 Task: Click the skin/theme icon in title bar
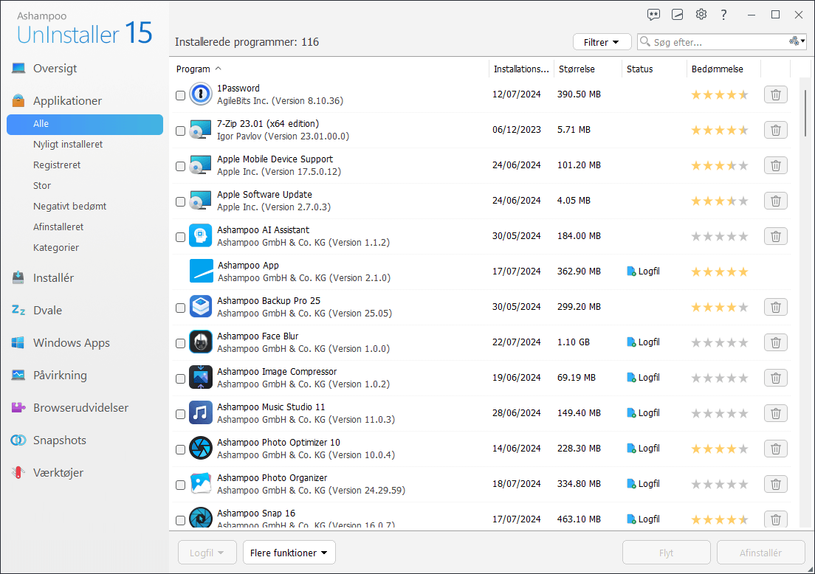coord(677,15)
